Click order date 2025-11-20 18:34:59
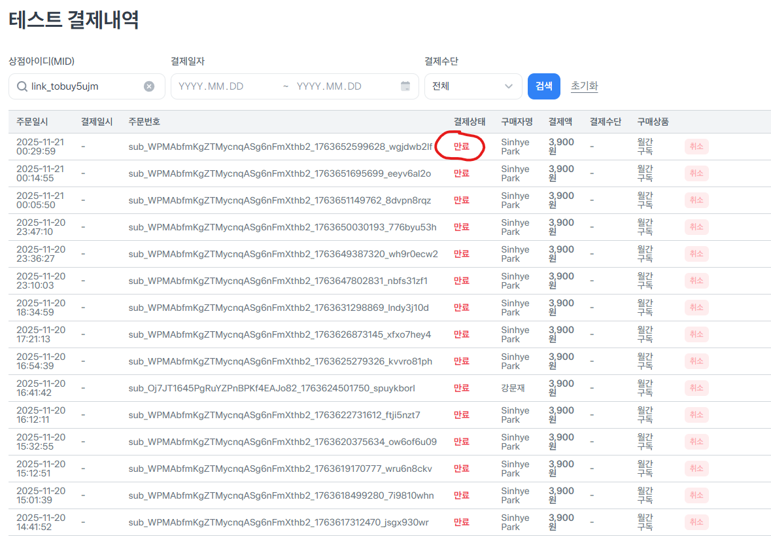The image size is (771, 536). tap(41, 308)
